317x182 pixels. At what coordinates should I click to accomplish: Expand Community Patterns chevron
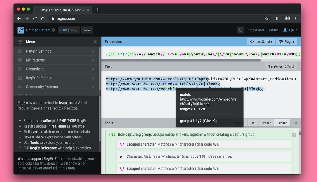[x=93, y=87]
